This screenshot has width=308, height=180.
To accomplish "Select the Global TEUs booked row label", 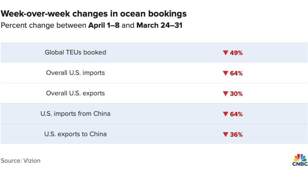I will click(75, 52).
